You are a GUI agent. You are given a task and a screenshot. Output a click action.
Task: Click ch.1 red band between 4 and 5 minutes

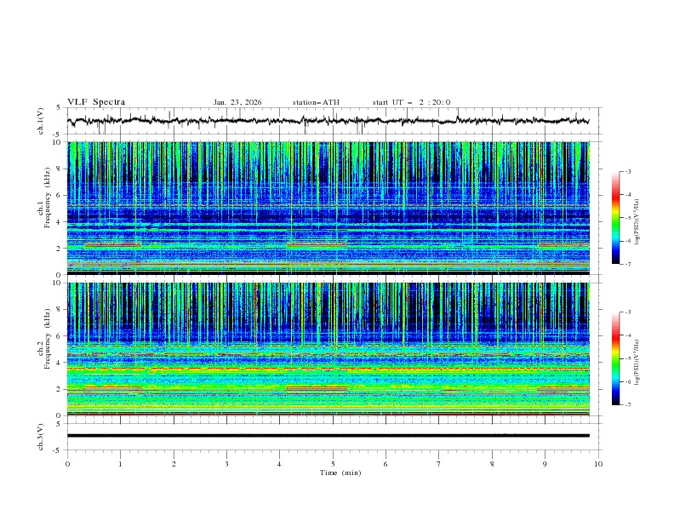coord(317,245)
